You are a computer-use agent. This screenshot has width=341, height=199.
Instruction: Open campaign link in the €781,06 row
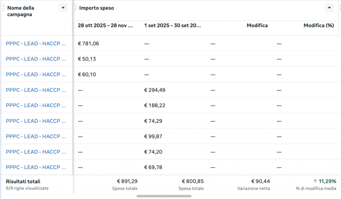36,43
